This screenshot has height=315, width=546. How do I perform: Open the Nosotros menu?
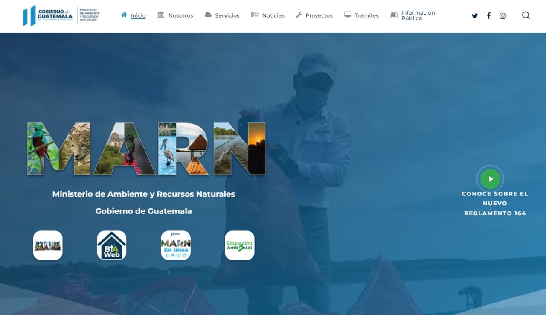(x=180, y=15)
